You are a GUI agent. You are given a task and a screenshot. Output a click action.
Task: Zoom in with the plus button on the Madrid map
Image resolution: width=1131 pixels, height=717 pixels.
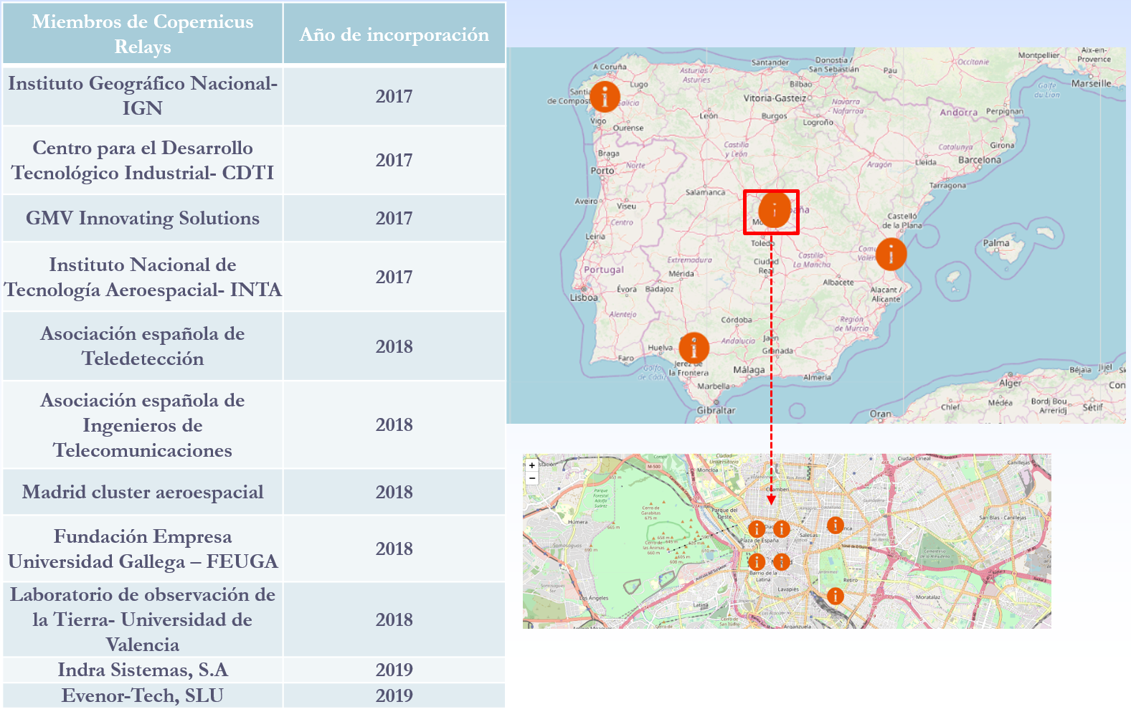coord(532,466)
